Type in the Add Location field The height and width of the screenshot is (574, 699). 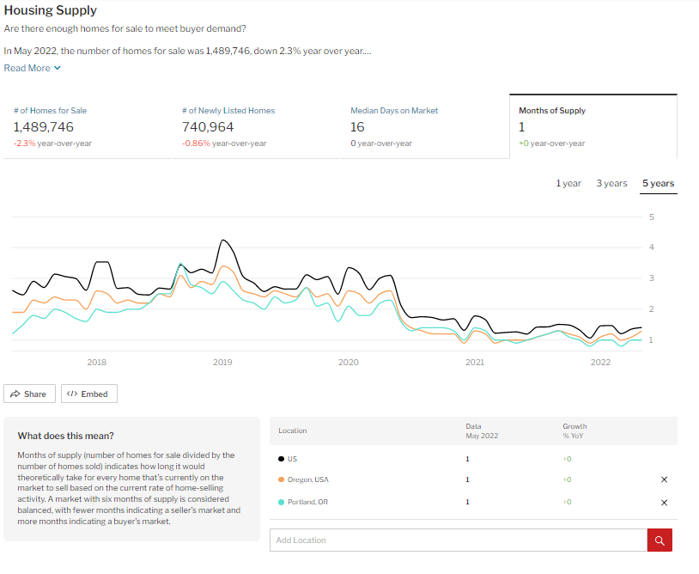tap(458, 540)
